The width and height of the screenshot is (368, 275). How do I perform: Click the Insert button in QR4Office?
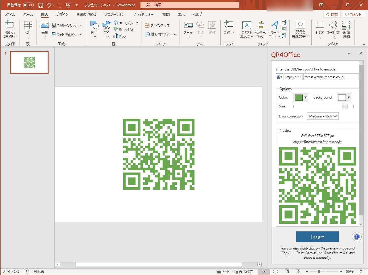(317, 237)
